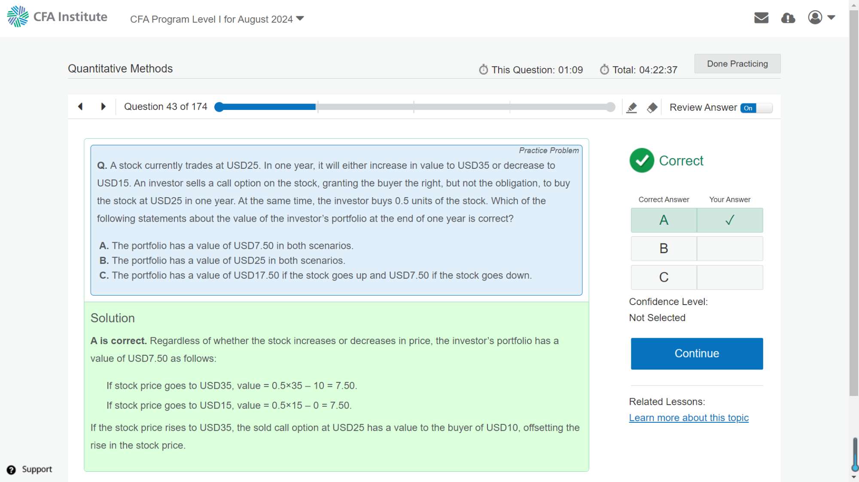Go to next question arrow
This screenshot has width=859, height=482.
103,107
